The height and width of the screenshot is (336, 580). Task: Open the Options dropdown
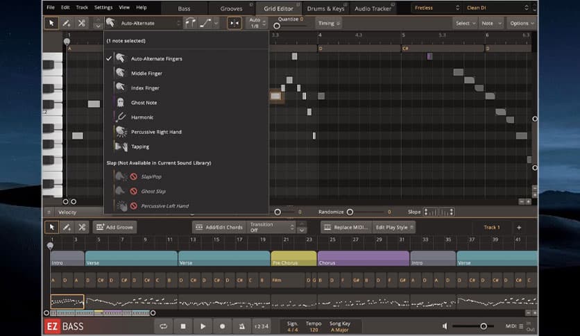(x=522, y=23)
